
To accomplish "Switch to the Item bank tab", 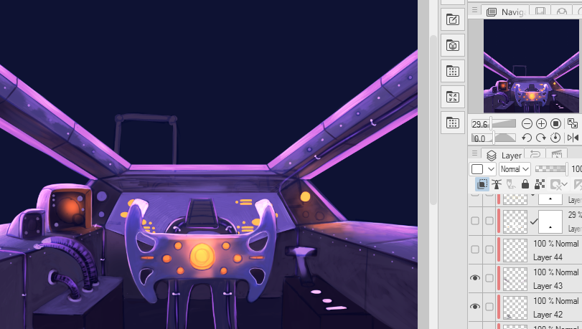I will pyautogui.click(x=562, y=11).
